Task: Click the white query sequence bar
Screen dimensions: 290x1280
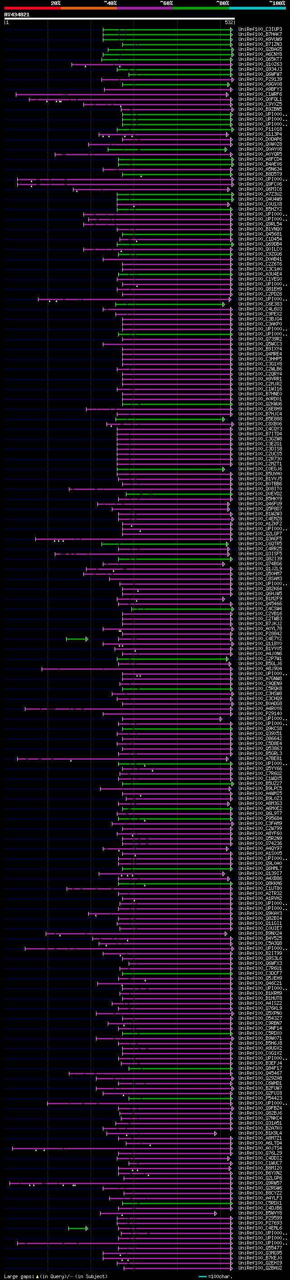Action: point(120,18)
